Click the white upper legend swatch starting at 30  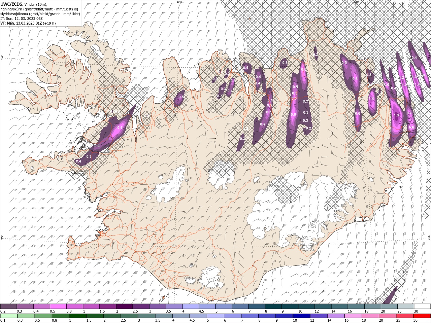point(422,307)
